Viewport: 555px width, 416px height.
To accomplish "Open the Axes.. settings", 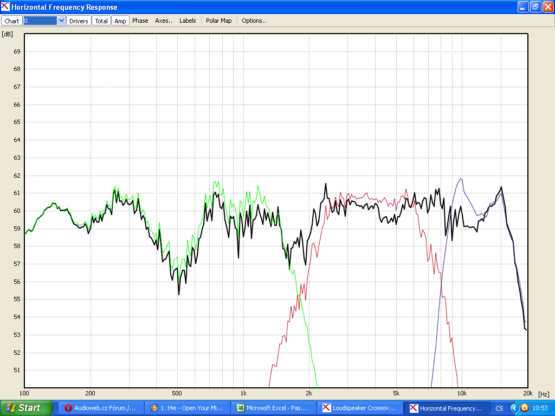I will pos(164,21).
